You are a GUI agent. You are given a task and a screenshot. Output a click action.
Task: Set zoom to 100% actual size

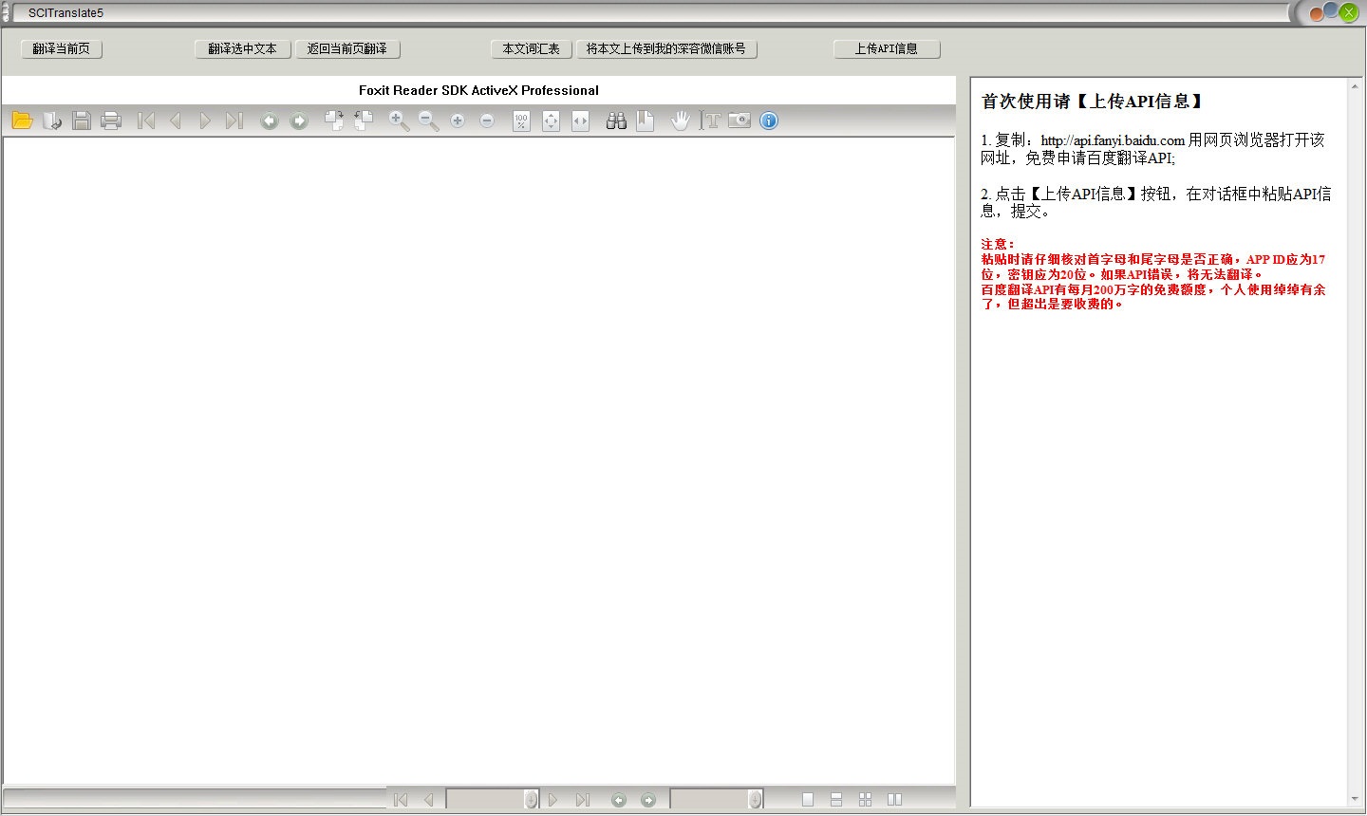click(x=521, y=121)
